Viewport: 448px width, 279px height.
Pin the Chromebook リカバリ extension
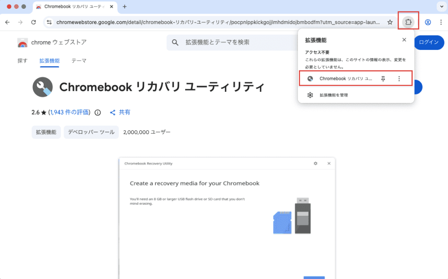pos(383,79)
